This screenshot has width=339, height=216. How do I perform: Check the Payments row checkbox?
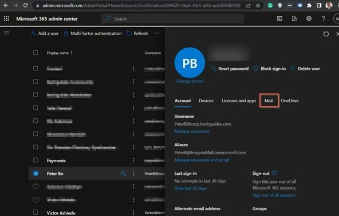36,160
